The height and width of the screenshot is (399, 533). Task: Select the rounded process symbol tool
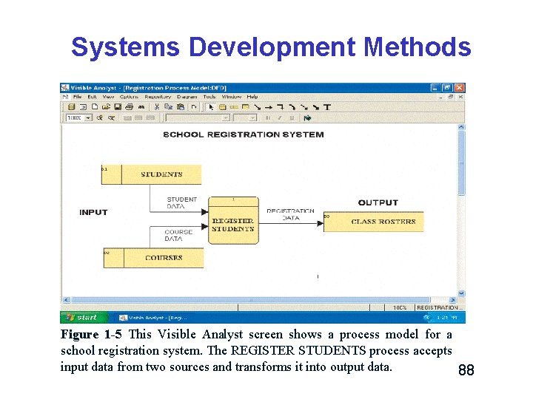coord(223,107)
